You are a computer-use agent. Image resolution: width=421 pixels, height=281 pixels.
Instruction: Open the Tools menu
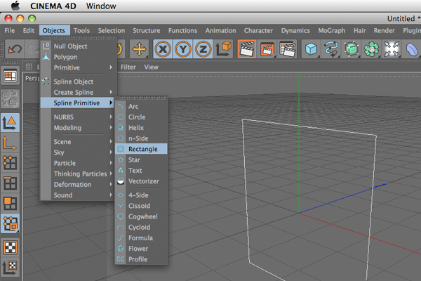[x=81, y=30]
